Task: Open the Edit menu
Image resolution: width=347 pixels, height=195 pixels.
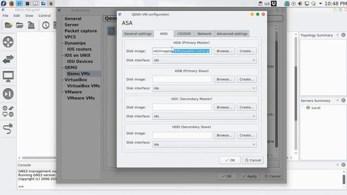Action: coord(17,16)
